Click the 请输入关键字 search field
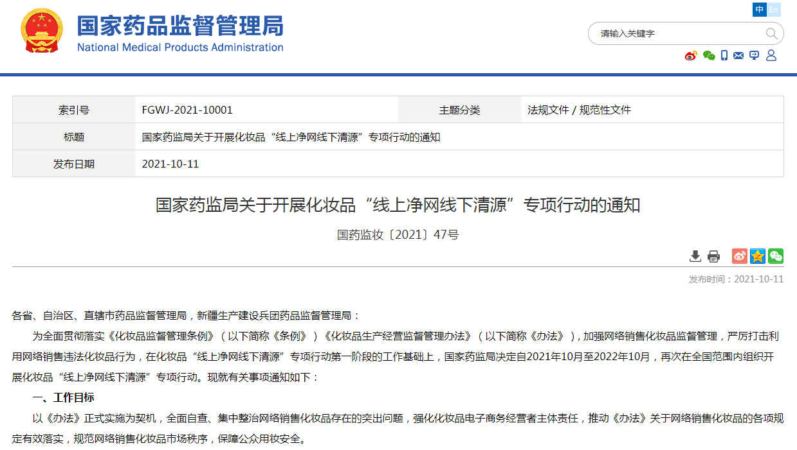 click(675, 33)
